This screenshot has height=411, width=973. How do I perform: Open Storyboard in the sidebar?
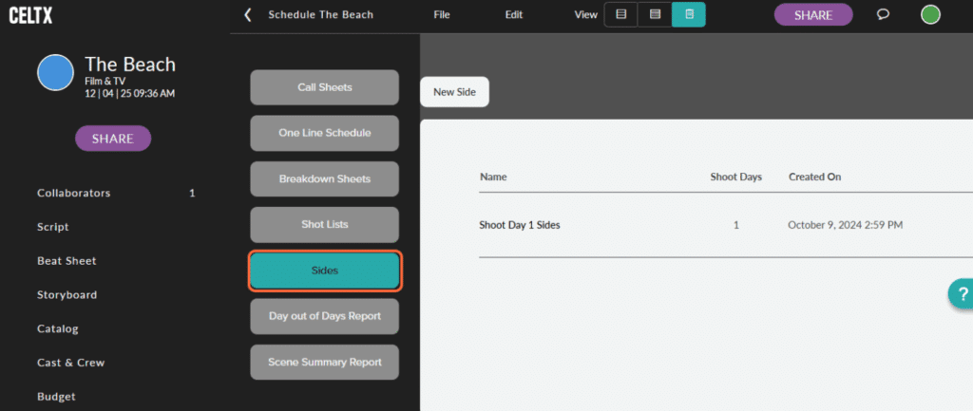67,295
